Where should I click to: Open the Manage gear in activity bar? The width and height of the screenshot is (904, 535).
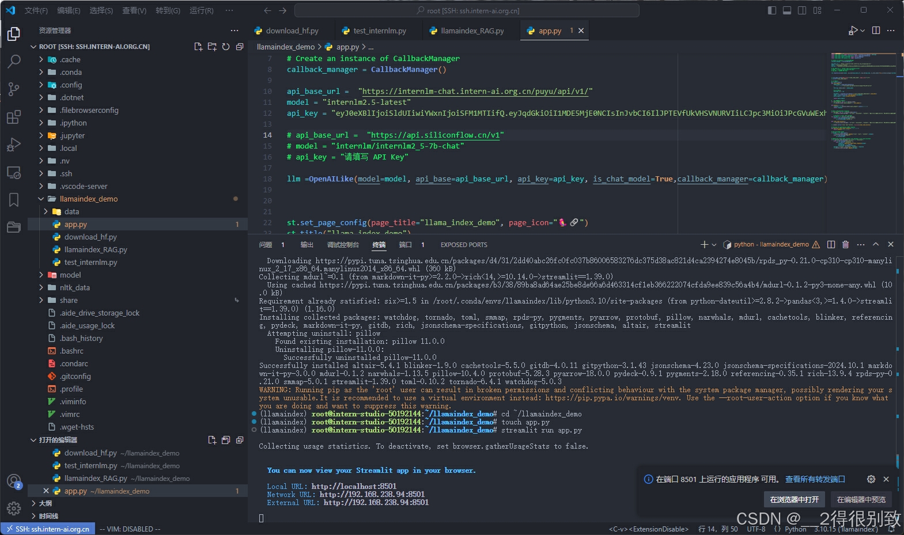(14, 509)
